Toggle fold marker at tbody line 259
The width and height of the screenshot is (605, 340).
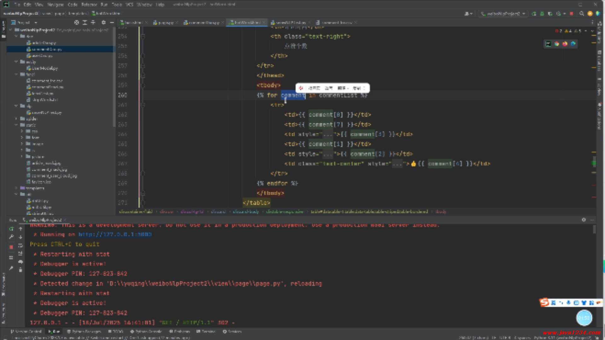pos(143,85)
